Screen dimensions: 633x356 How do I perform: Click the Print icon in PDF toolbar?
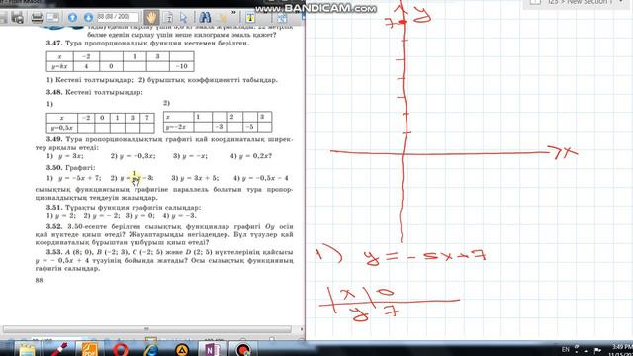pyautogui.click(x=38, y=18)
